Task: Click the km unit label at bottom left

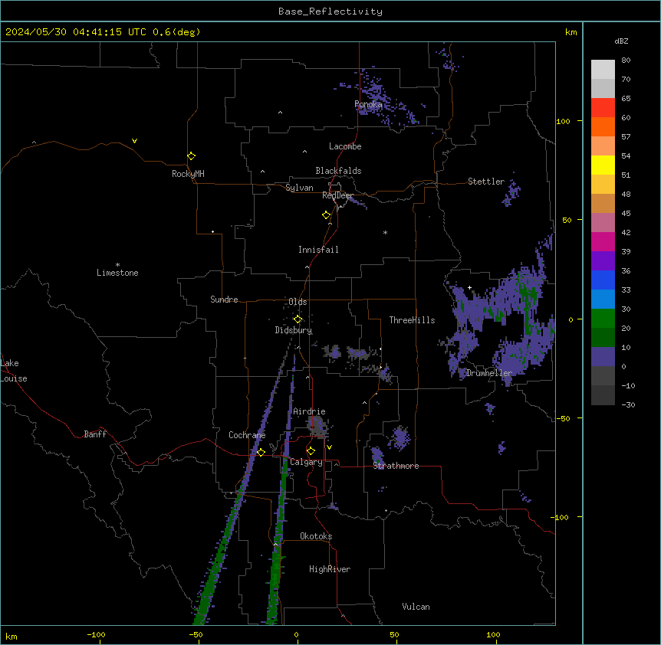Action: [12, 636]
